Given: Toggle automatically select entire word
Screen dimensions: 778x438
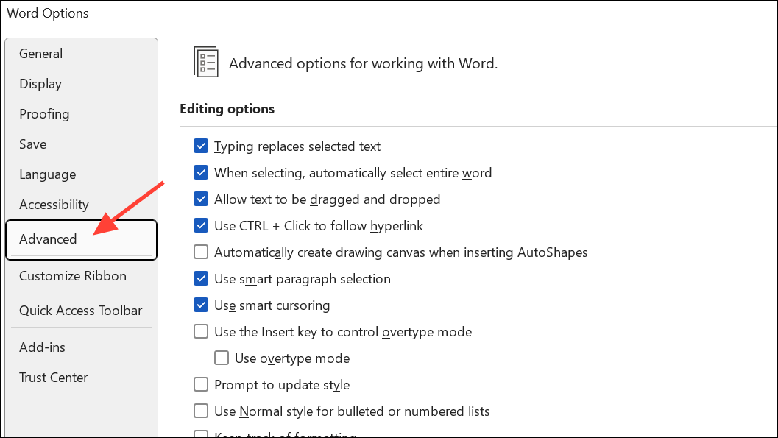Looking at the screenshot, I should click(x=201, y=173).
